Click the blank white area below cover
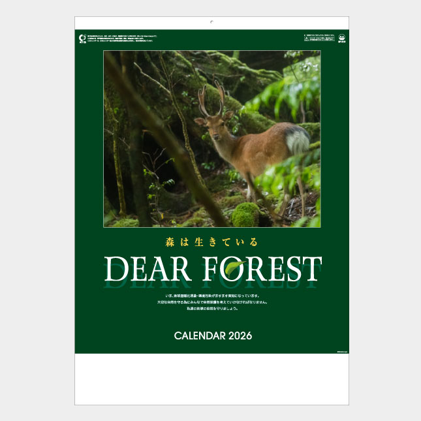Image resolution: width=421 pixels, height=421 pixels. pyautogui.click(x=212, y=379)
